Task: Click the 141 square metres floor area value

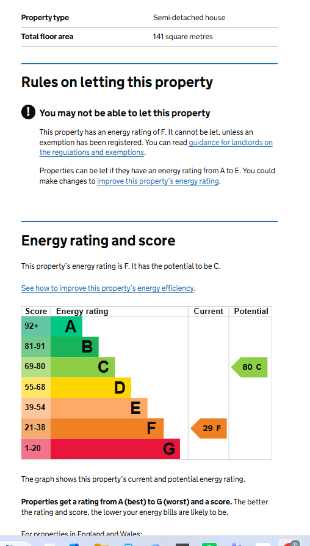Action: [x=182, y=37]
